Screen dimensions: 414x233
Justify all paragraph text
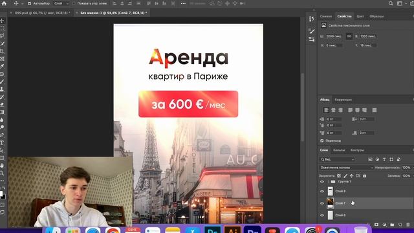click(x=375, y=110)
